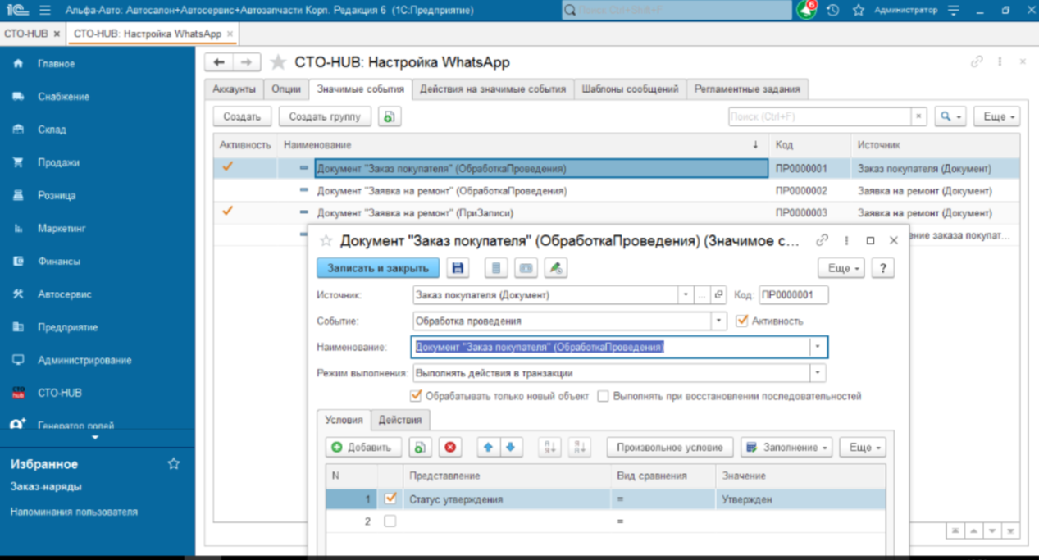Click the Код field with ПР0000001 in dialog

coord(793,295)
